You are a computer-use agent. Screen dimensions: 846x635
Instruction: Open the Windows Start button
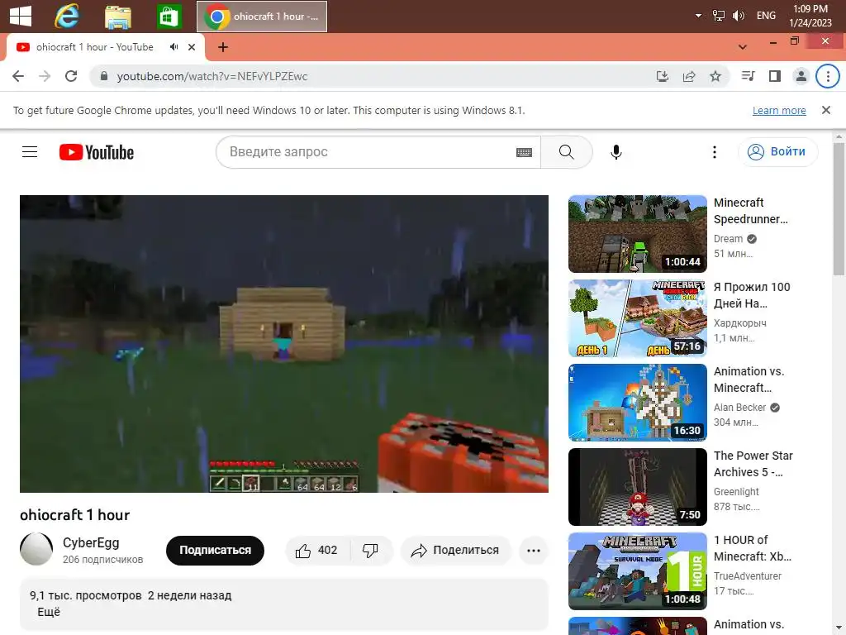coord(21,17)
